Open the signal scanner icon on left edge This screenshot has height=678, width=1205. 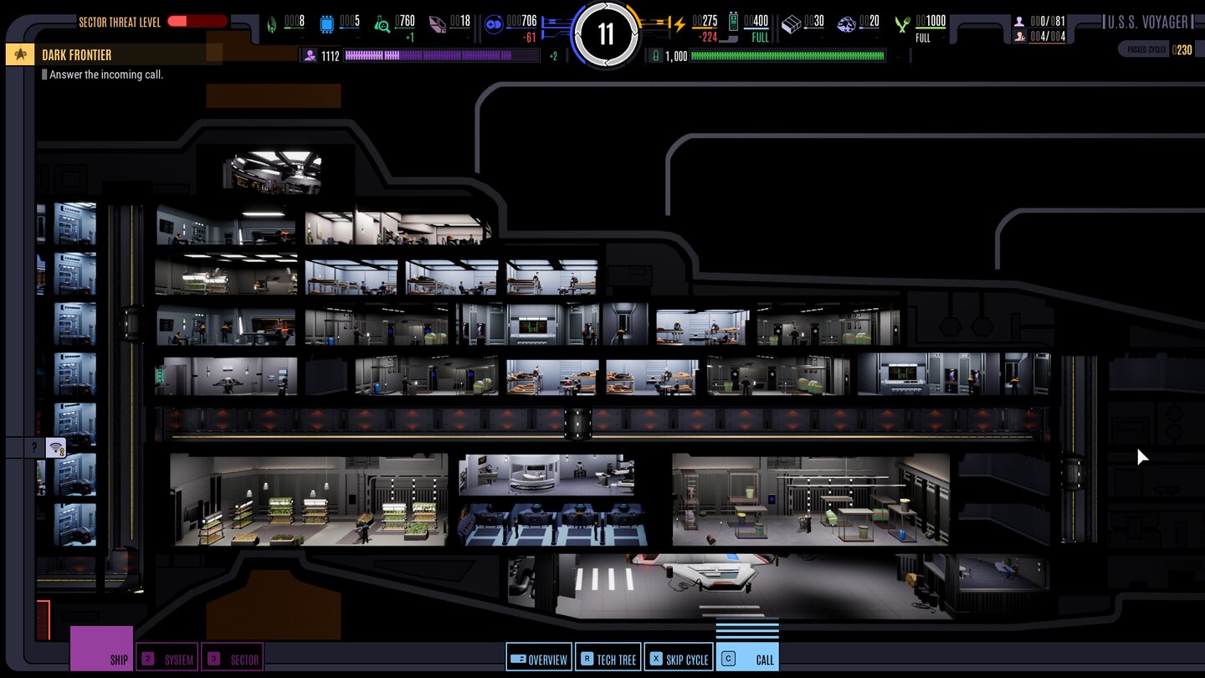(56, 448)
